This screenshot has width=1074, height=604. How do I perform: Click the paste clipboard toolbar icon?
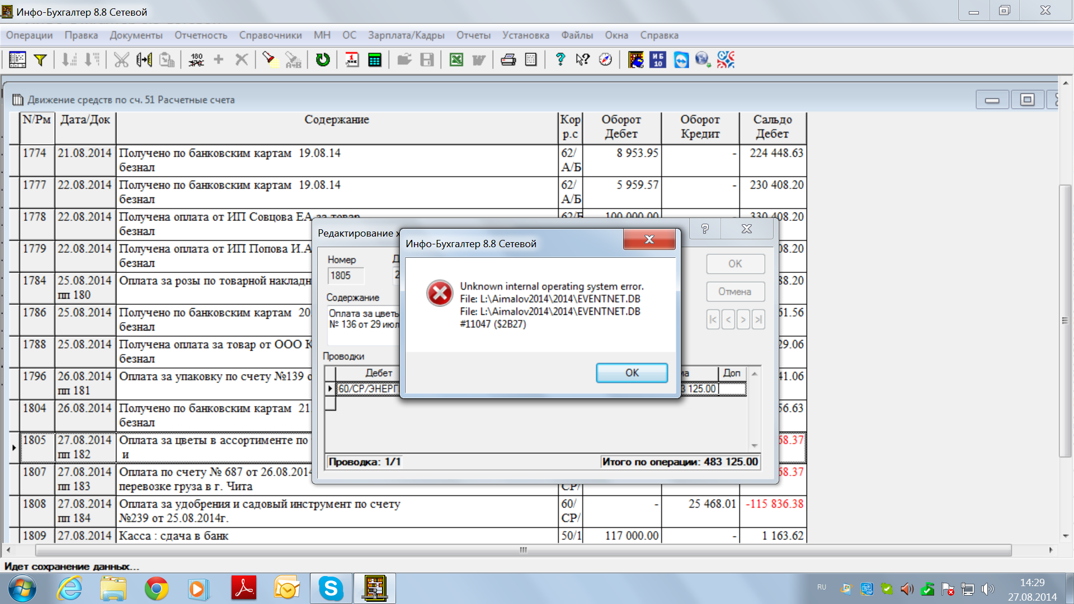click(167, 59)
